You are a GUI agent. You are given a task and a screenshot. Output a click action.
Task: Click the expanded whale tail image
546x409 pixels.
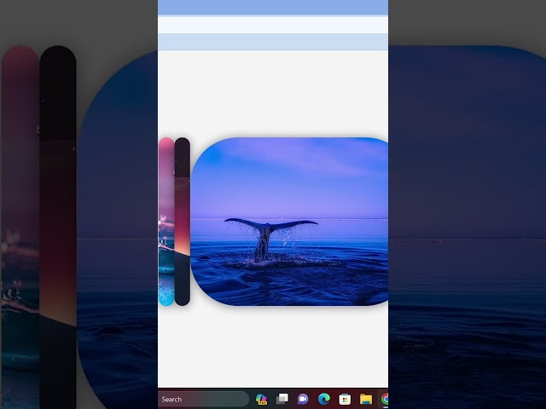point(289,222)
